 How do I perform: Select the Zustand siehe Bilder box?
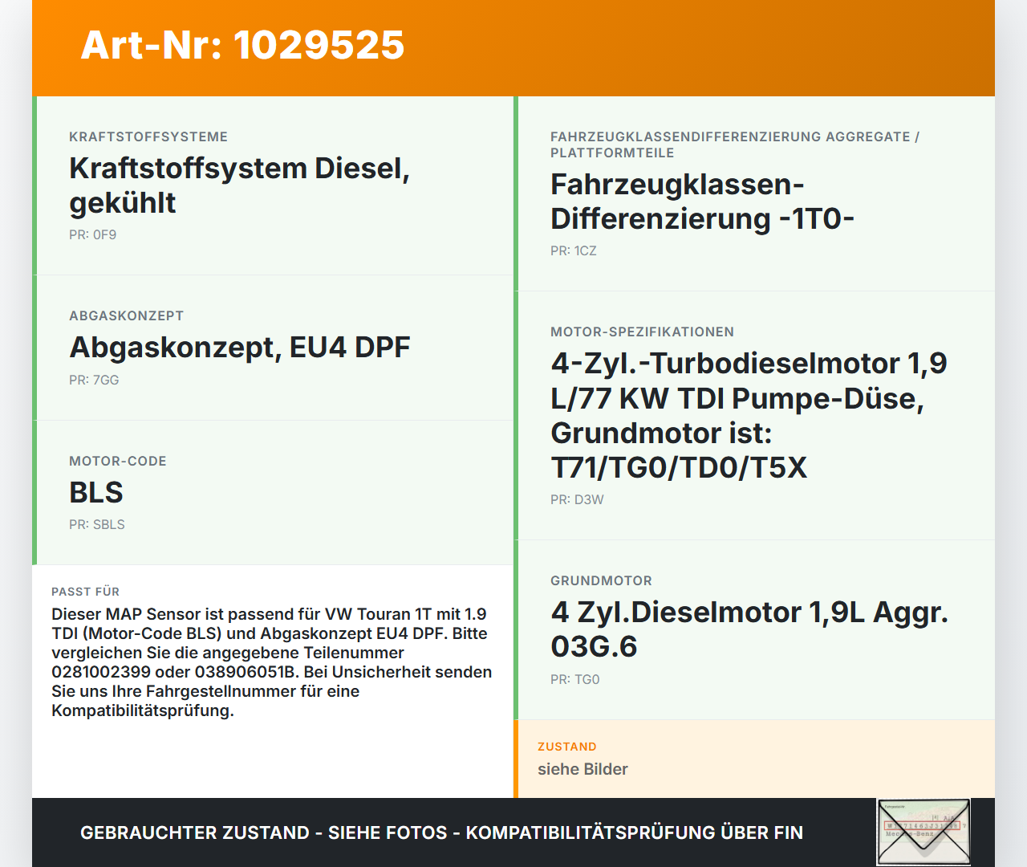(754, 759)
